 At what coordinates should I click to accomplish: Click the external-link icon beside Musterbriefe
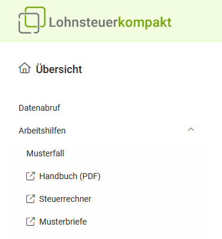[x=31, y=222]
